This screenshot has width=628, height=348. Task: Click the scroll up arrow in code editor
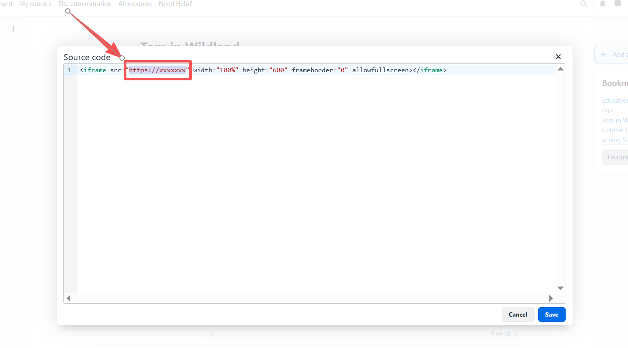pyautogui.click(x=561, y=69)
